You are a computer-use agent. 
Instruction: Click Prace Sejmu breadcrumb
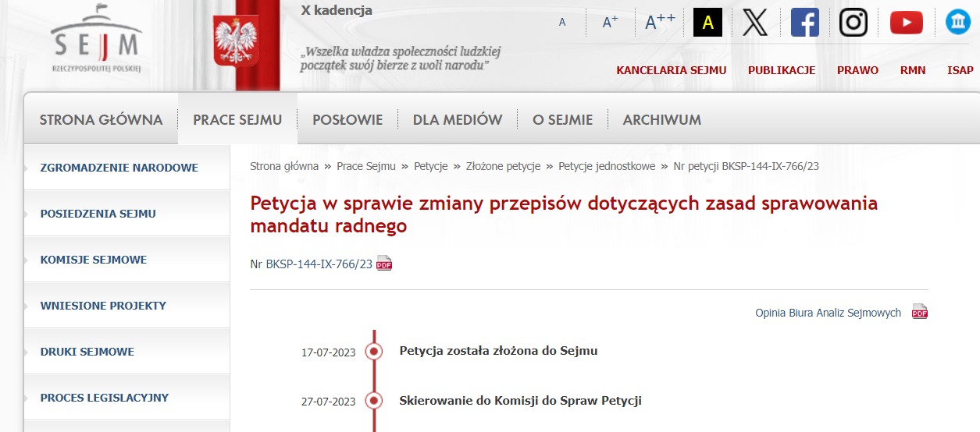pyautogui.click(x=366, y=166)
